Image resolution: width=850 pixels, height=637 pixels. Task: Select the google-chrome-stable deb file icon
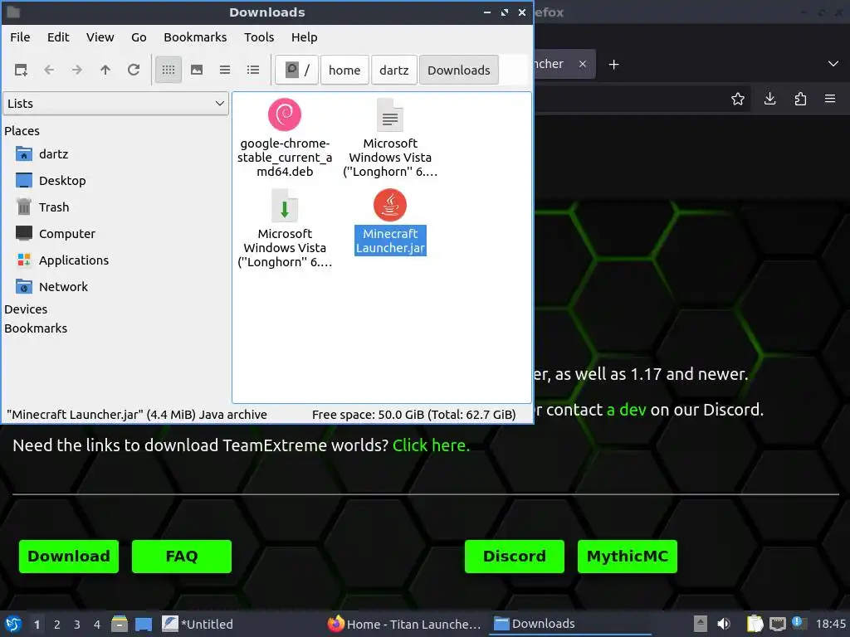285,114
